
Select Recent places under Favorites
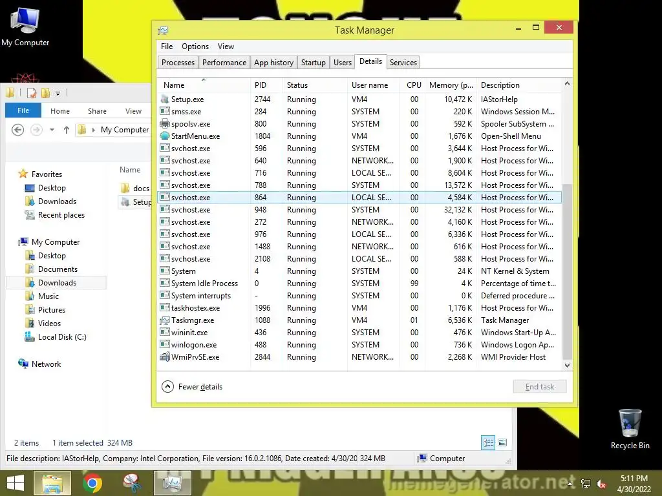coord(56,214)
